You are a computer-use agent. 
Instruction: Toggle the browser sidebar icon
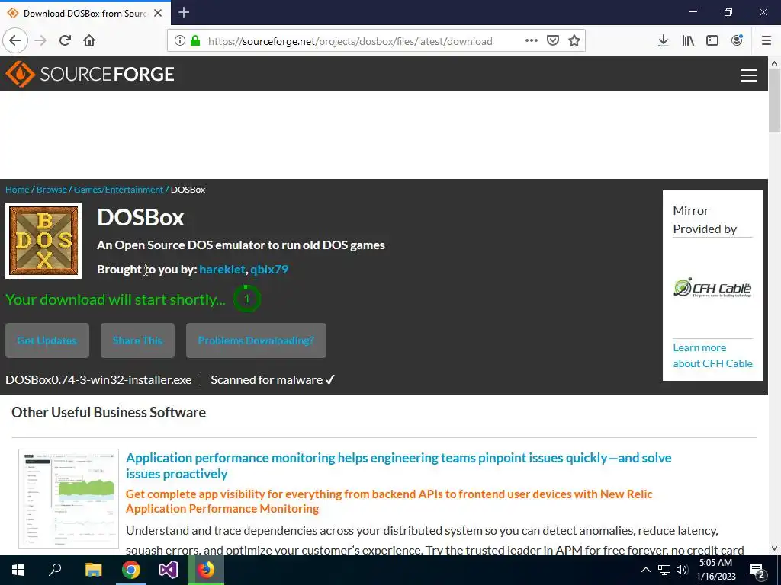[x=712, y=41]
